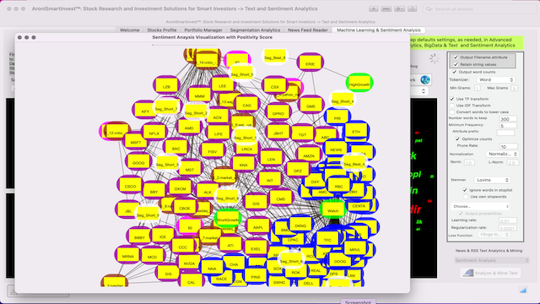The image size is (540, 304).
Task: Open the Normalization dropdown
Action: click(502, 154)
